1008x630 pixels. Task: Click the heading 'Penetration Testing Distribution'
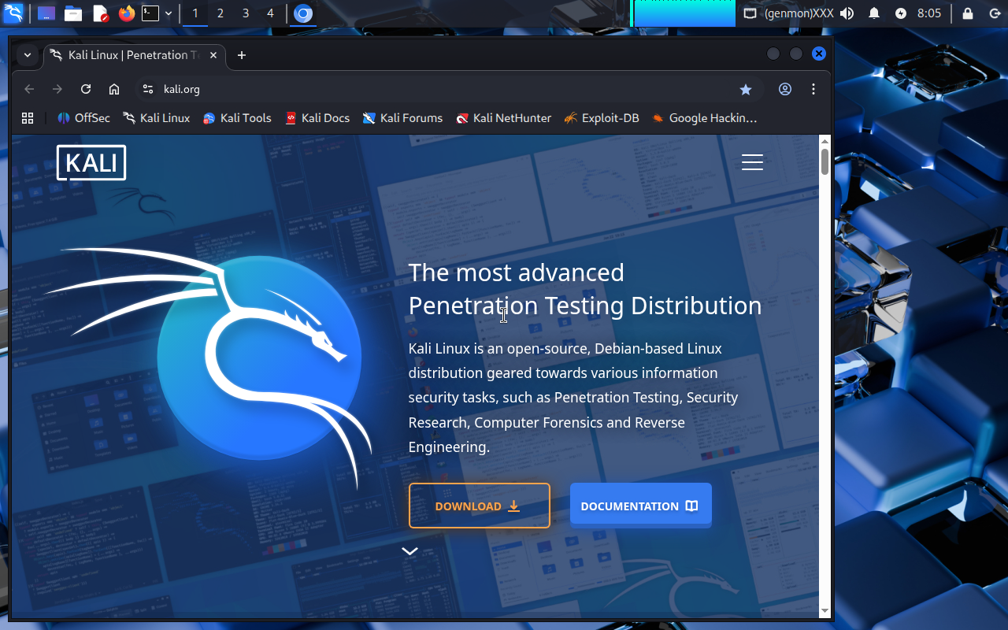[585, 306]
